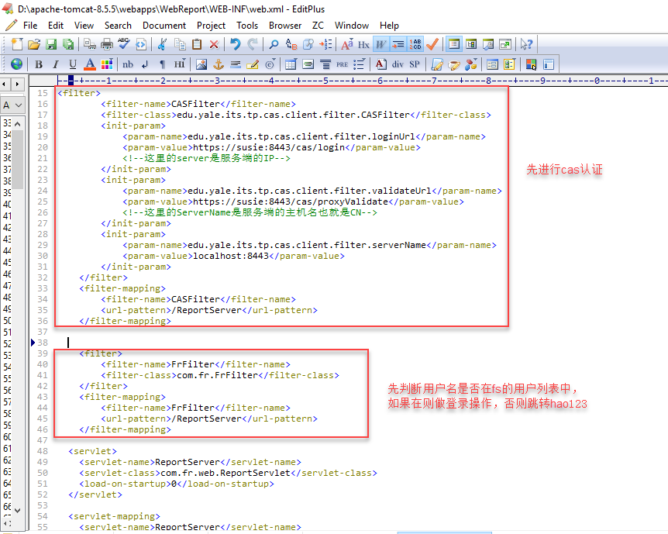The image size is (668, 534).
Task: Create a new document from toolbar
Action: pos(16,44)
